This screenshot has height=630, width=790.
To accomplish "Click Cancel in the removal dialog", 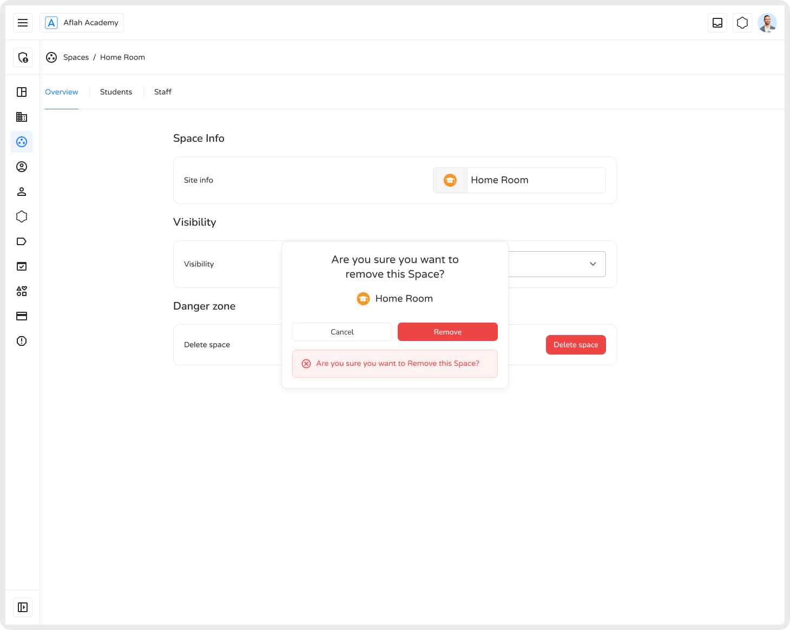I will pyautogui.click(x=342, y=332).
